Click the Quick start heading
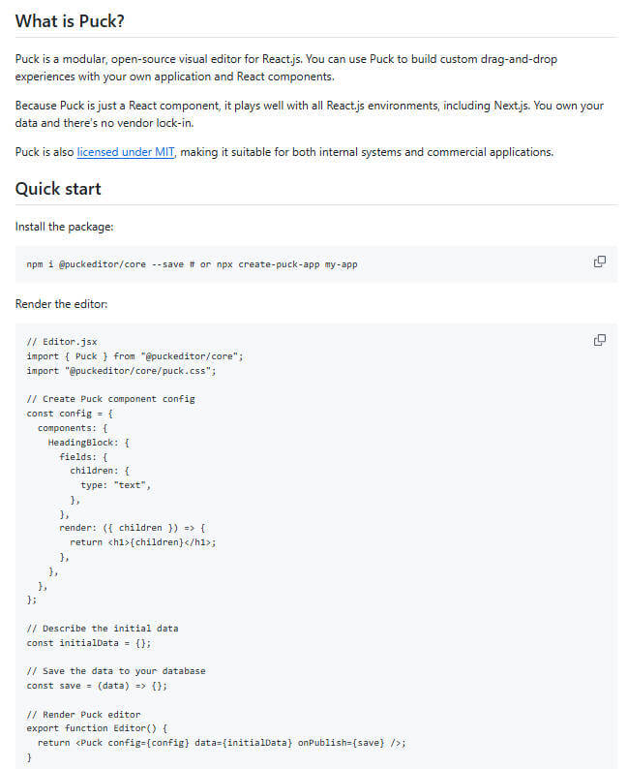The image size is (627, 769). [58, 189]
